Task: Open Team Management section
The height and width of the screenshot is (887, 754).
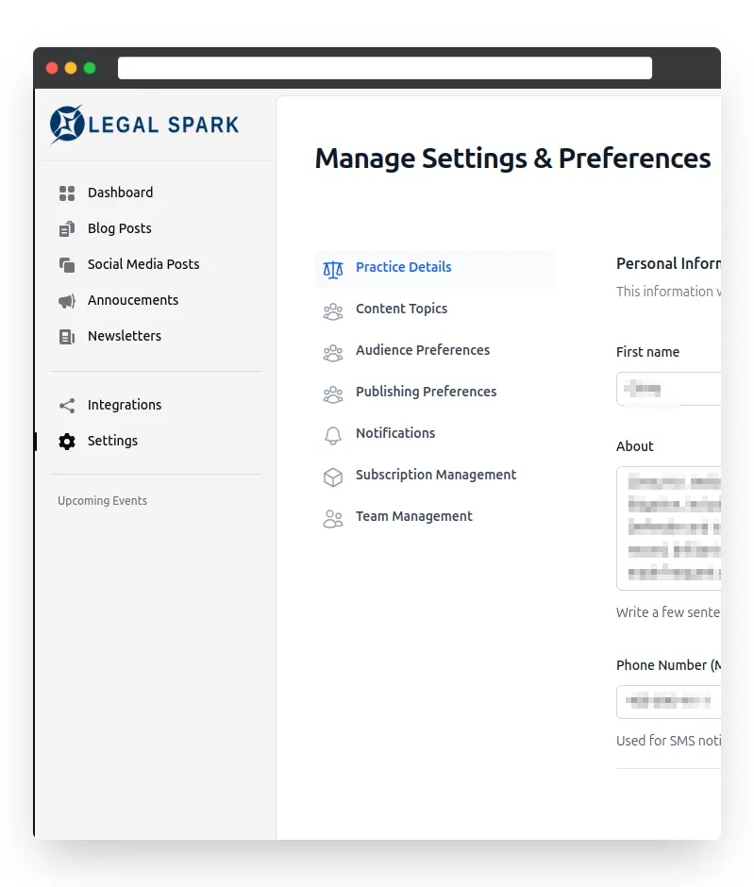Action: pos(413,516)
